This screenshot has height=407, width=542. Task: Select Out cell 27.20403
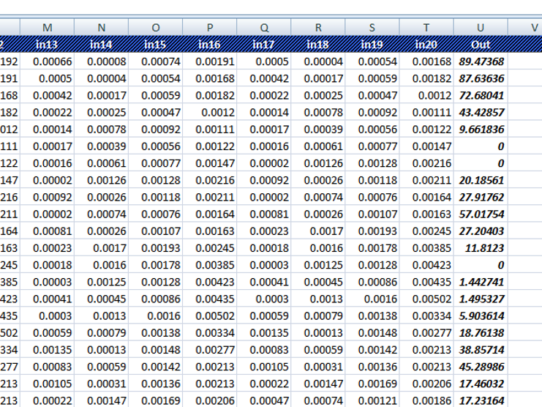tap(481, 231)
